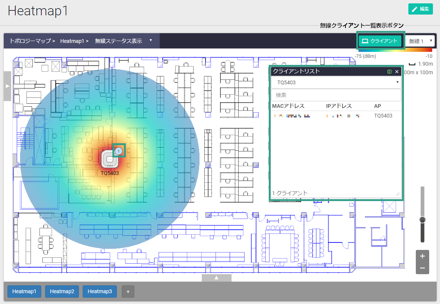Click the green dock icon in client list
The image size is (440, 304).
(x=390, y=72)
